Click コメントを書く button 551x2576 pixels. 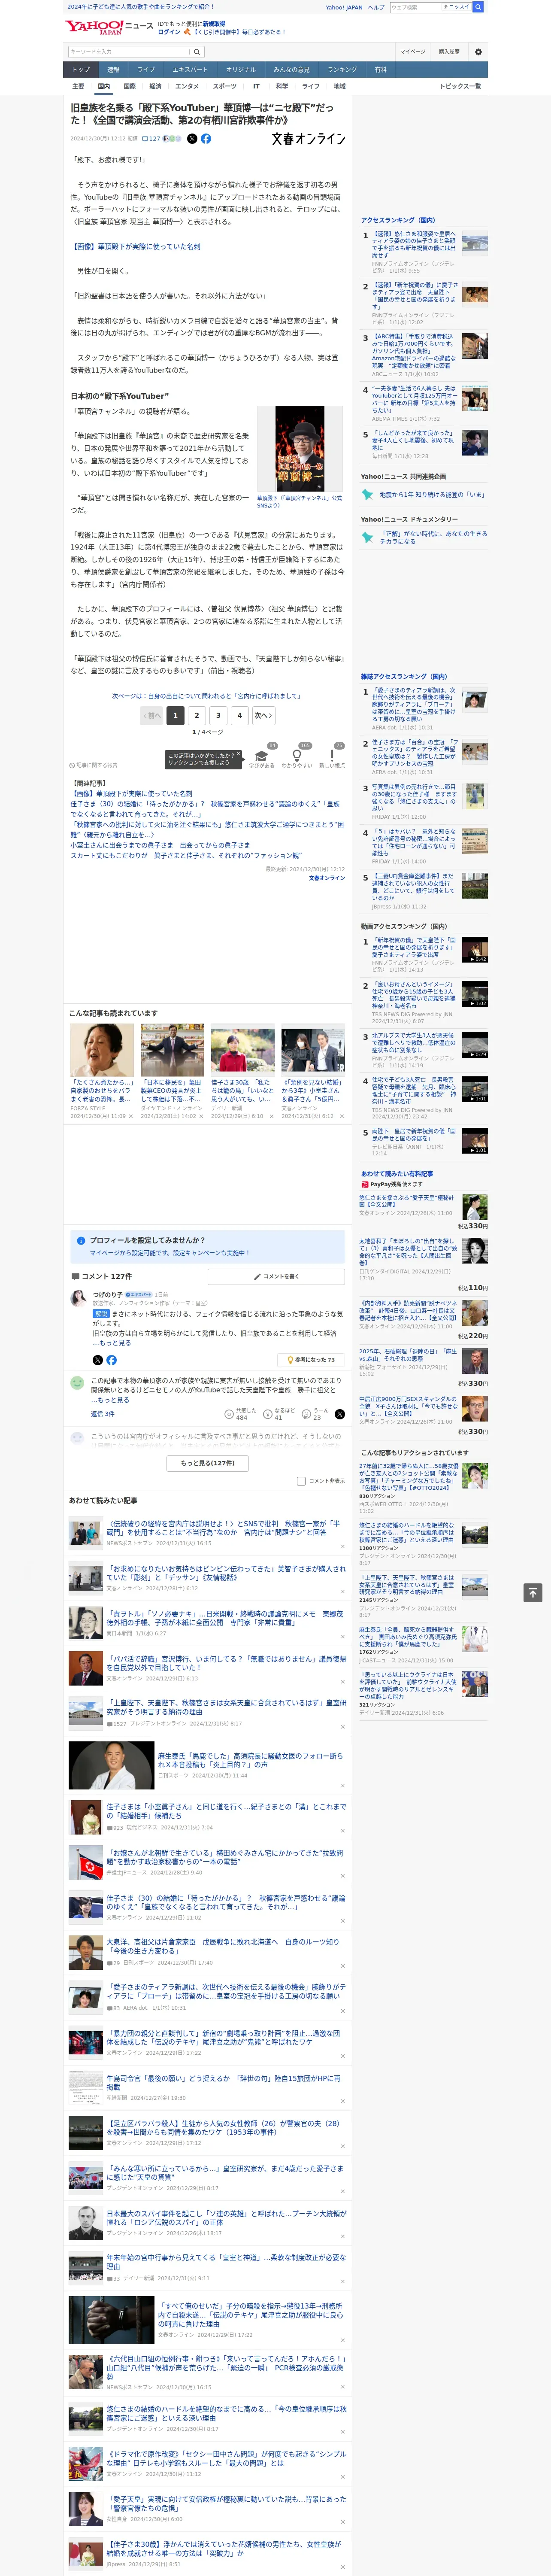(277, 1277)
